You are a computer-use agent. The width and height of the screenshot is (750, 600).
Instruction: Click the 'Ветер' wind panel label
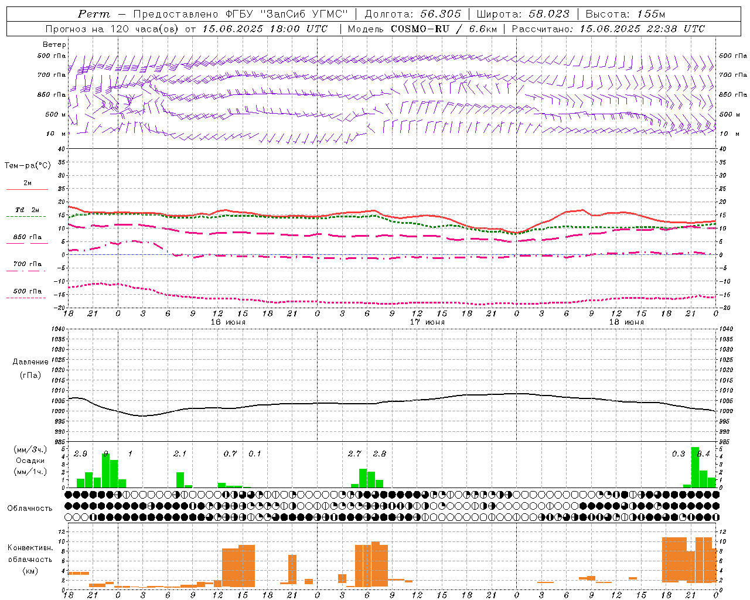click(54, 45)
